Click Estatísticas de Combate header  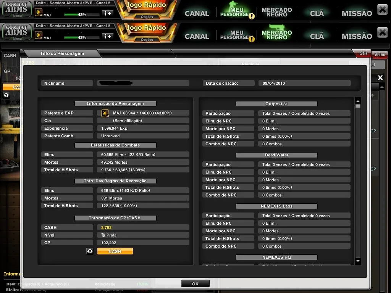tap(115, 145)
